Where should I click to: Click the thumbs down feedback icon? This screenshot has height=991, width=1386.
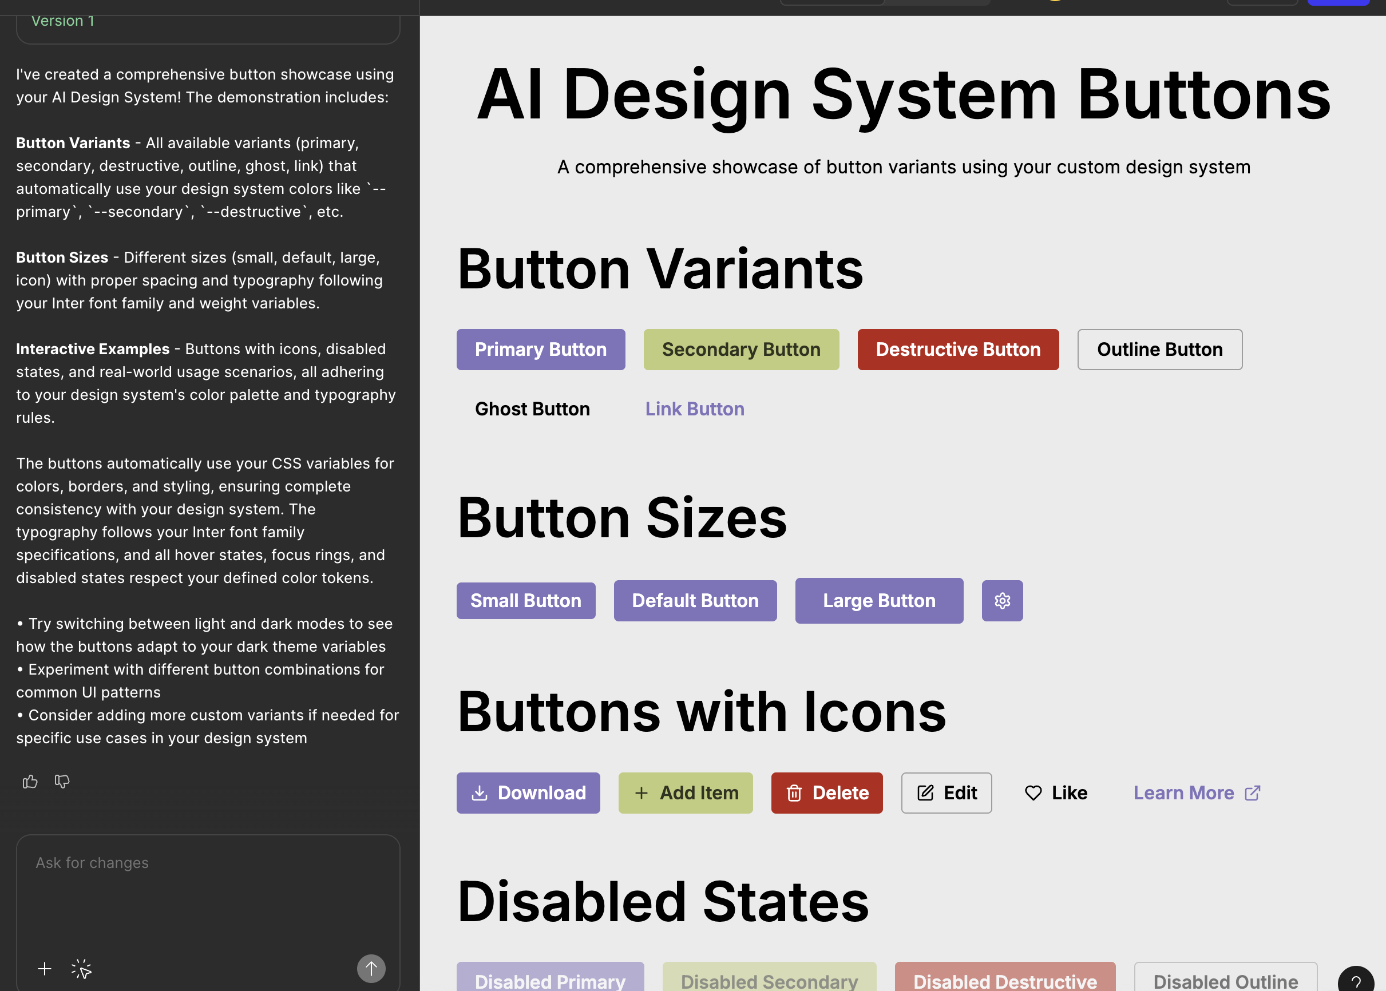click(62, 781)
